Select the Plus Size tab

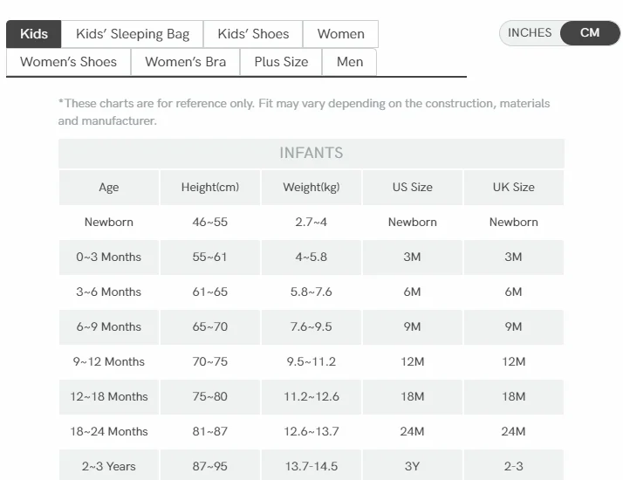(281, 62)
